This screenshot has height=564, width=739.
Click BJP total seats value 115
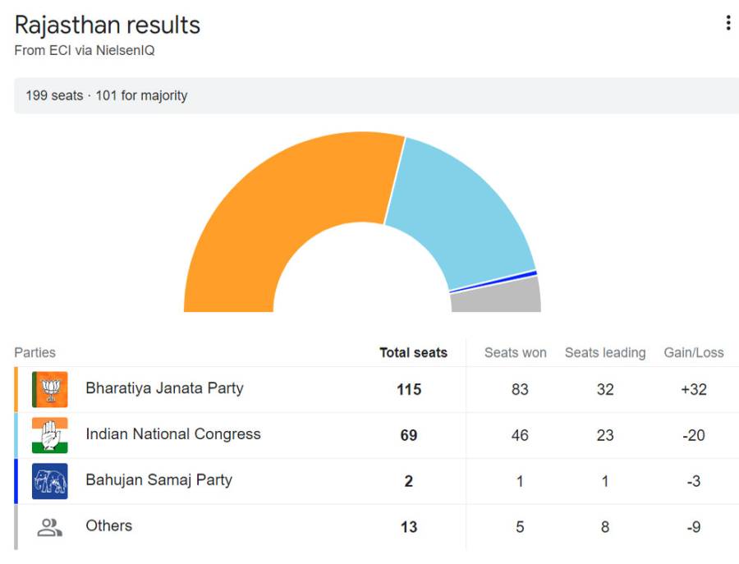tap(409, 389)
